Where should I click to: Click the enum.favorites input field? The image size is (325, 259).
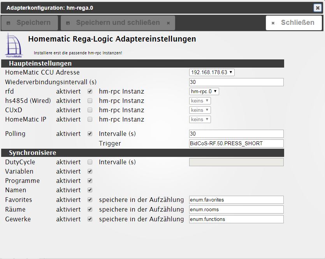[x=236, y=200]
